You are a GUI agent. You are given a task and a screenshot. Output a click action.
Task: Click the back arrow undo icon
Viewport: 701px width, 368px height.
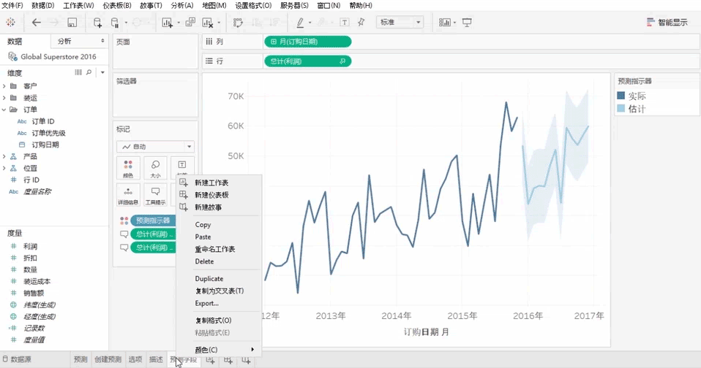pyautogui.click(x=36, y=23)
